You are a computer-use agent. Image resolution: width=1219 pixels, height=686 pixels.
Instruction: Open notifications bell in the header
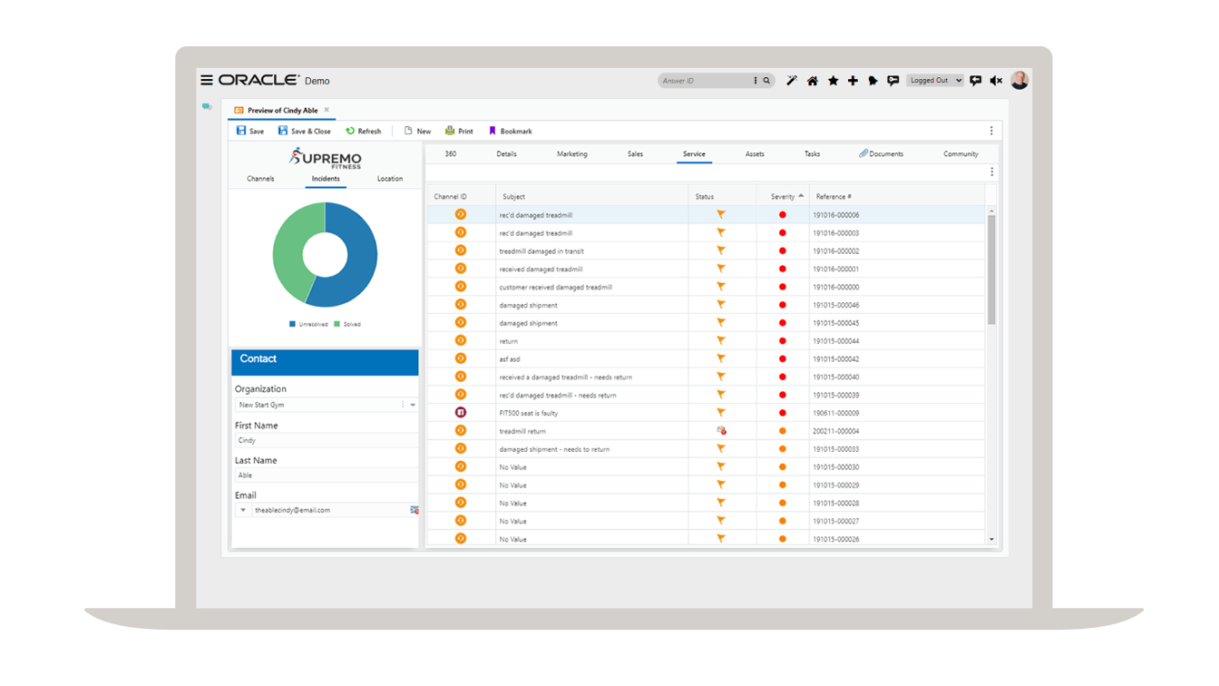pos(873,81)
